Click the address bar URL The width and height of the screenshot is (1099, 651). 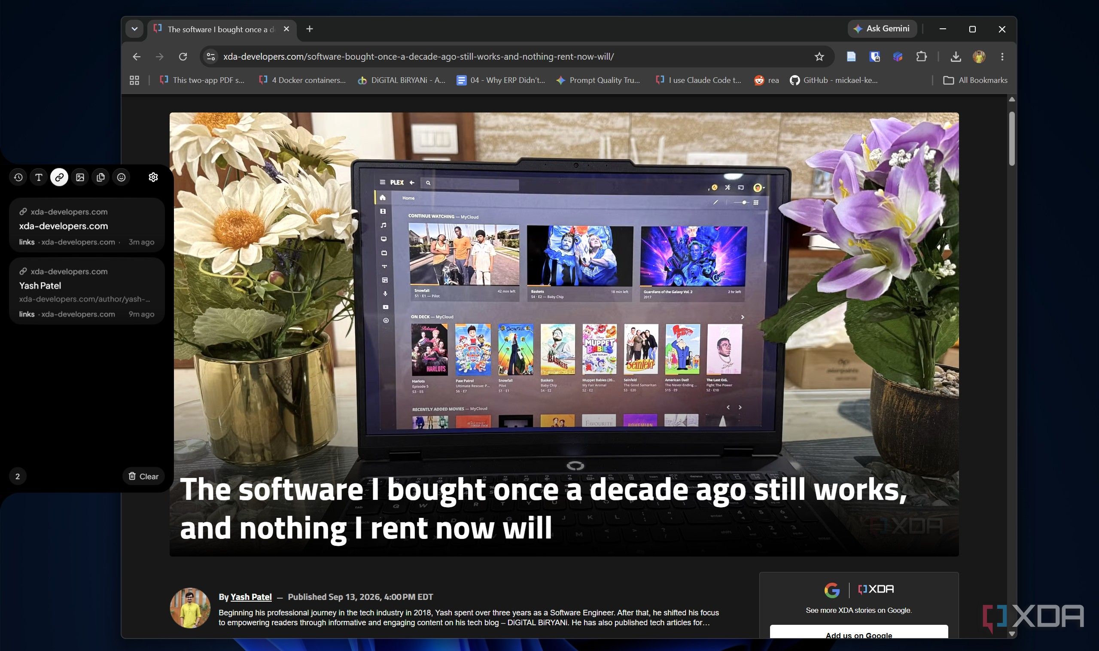[418, 57]
